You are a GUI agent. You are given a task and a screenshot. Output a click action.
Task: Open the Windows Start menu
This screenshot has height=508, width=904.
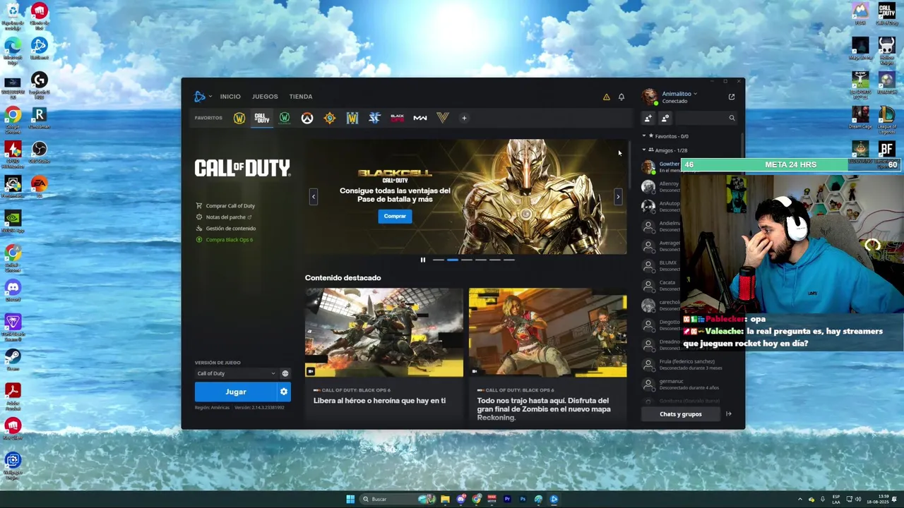(350, 500)
